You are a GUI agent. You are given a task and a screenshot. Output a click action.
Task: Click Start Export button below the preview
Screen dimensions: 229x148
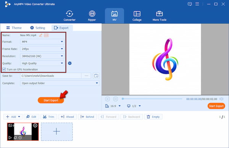[216, 106]
